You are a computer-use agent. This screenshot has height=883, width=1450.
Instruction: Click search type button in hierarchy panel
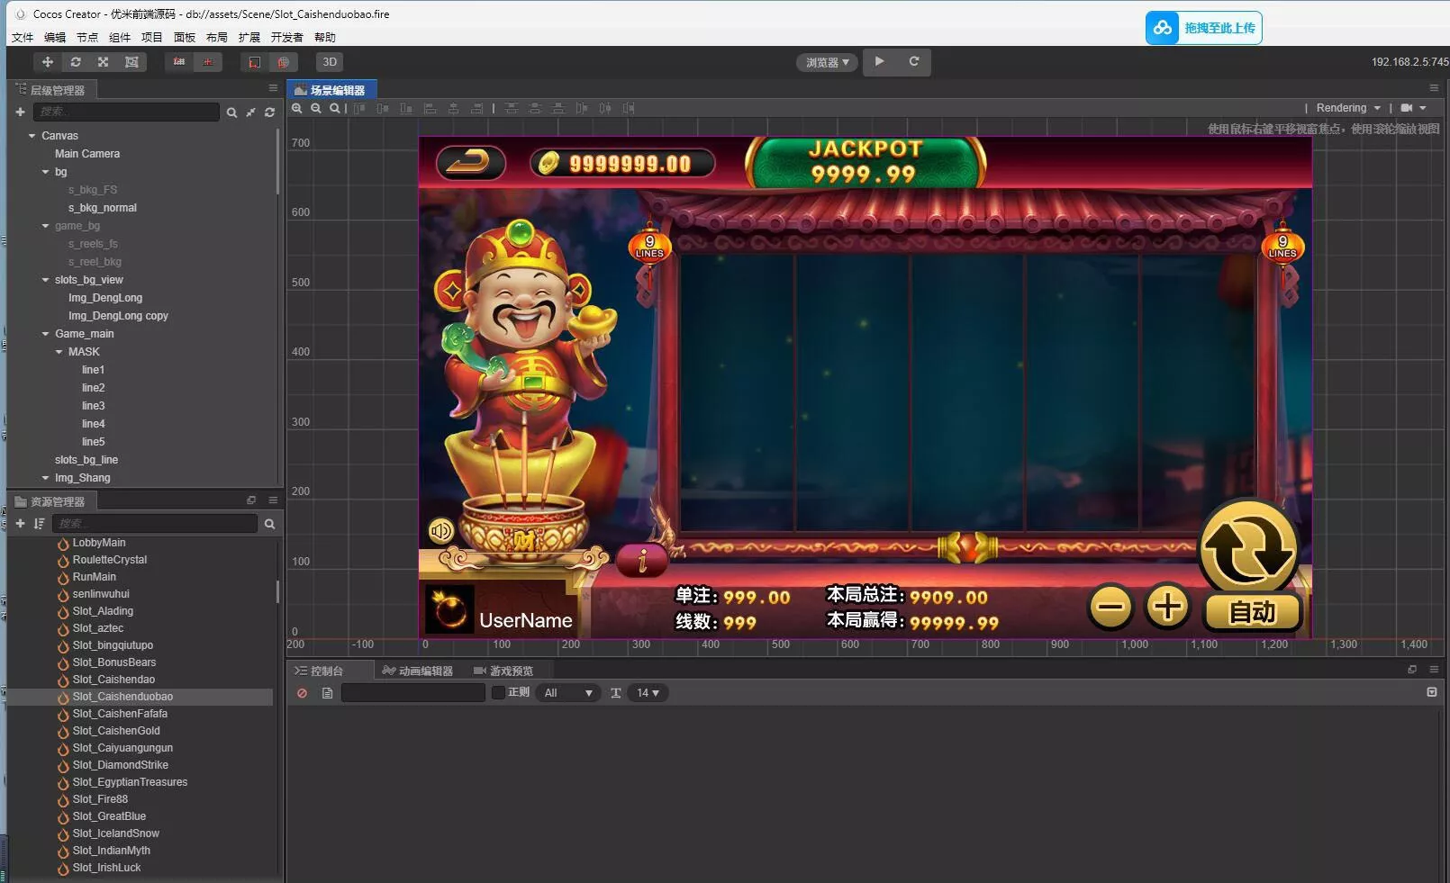(231, 113)
